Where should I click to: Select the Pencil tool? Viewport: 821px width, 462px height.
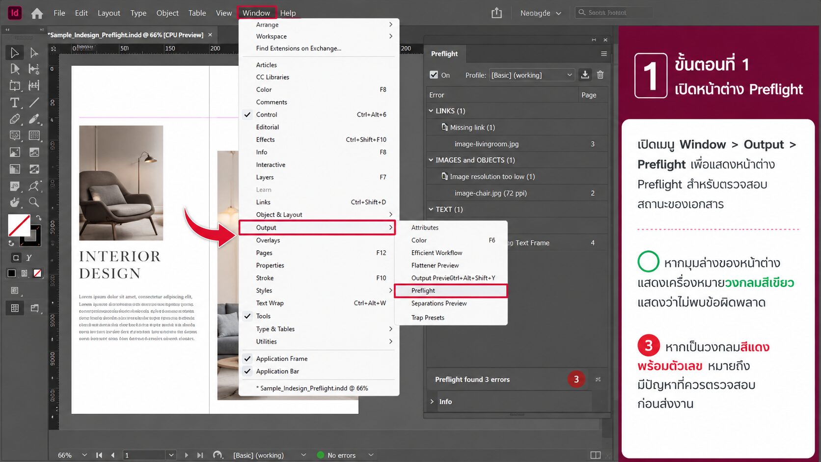[34, 119]
